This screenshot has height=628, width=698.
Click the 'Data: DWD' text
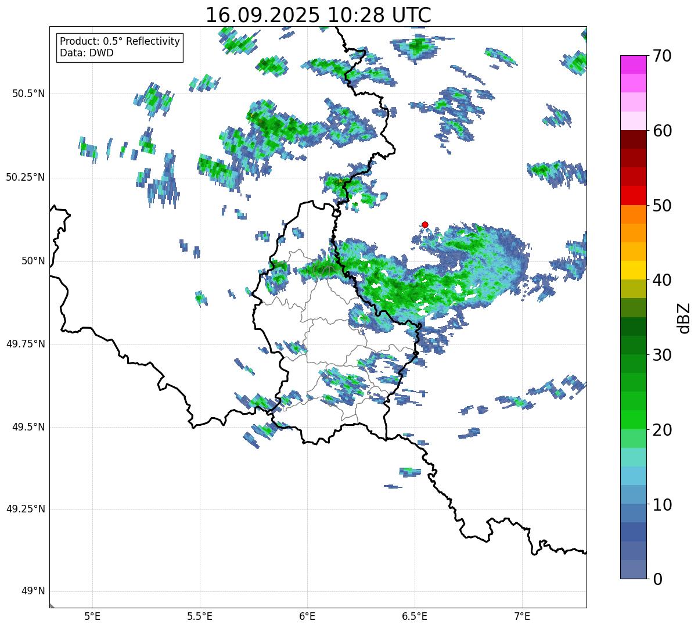click(x=87, y=53)
